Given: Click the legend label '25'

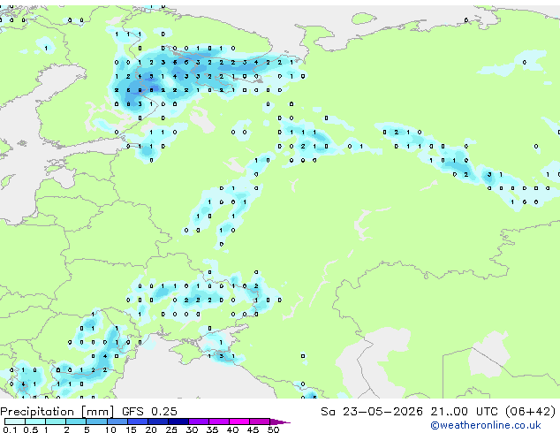Looking at the screenshot, I should [x=171, y=429].
